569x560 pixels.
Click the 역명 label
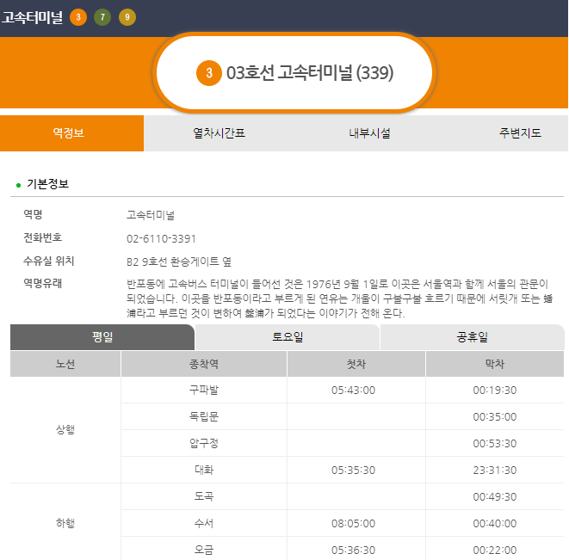[33, 214]
